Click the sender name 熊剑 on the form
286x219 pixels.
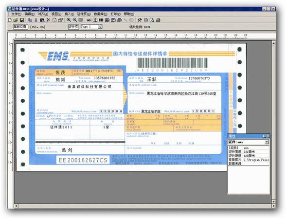(60, 80)
